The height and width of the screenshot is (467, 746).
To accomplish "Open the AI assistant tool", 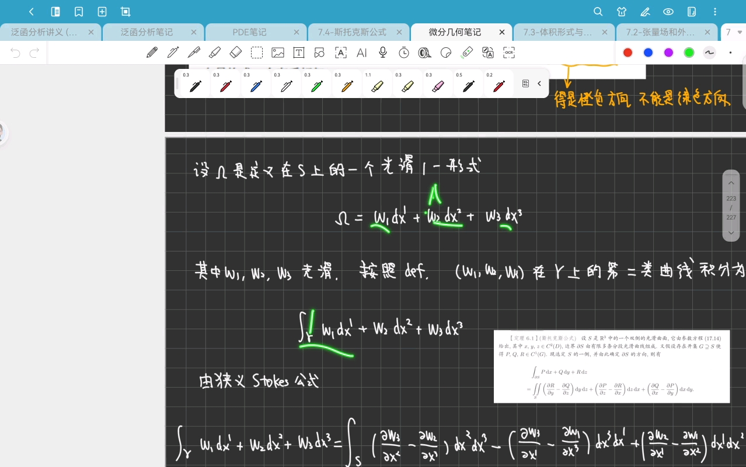I will click(x=362, y=53).
